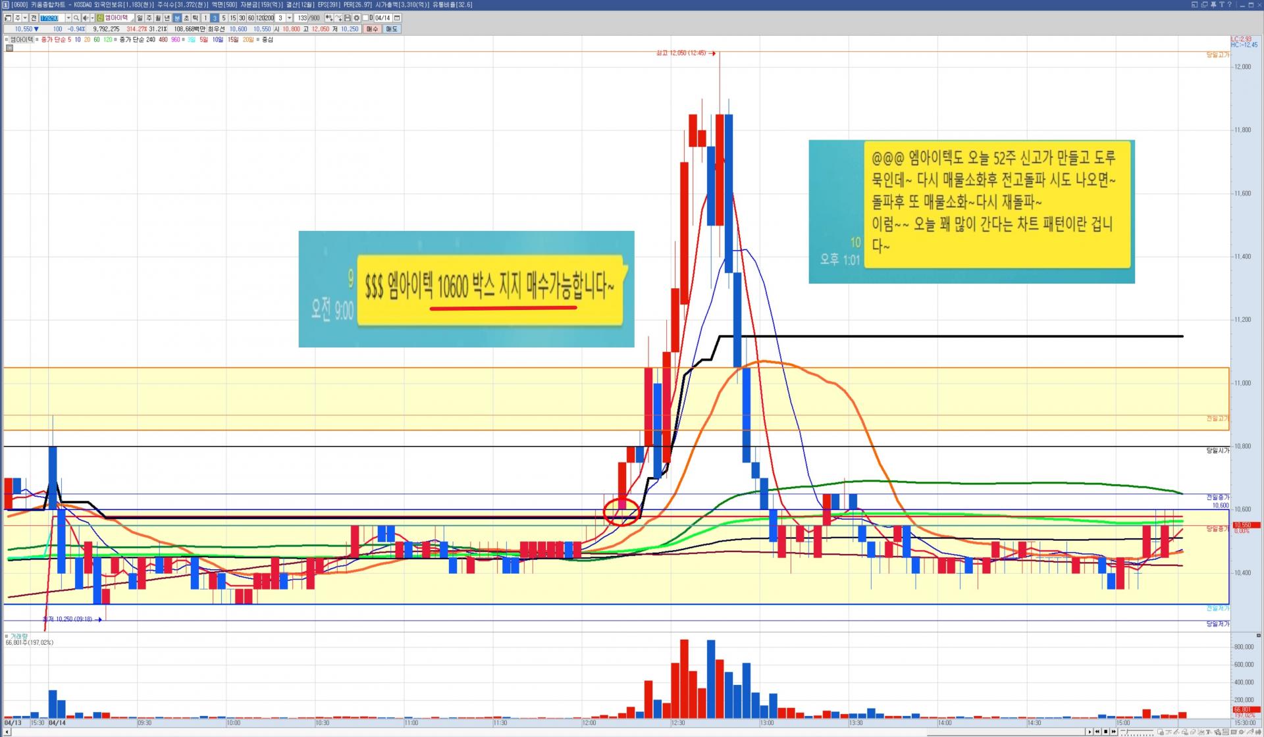This screenshot has width=1264, height=737.
Task: Toggle the 분 (minute) chart period button
Action: [177, 18]
